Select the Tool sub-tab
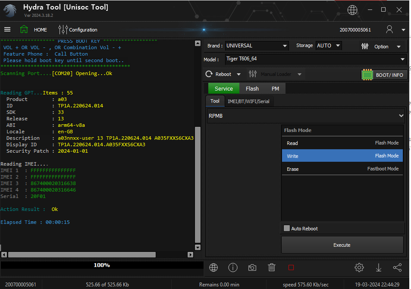Screen dimensions: 411x289 point(215,101)
